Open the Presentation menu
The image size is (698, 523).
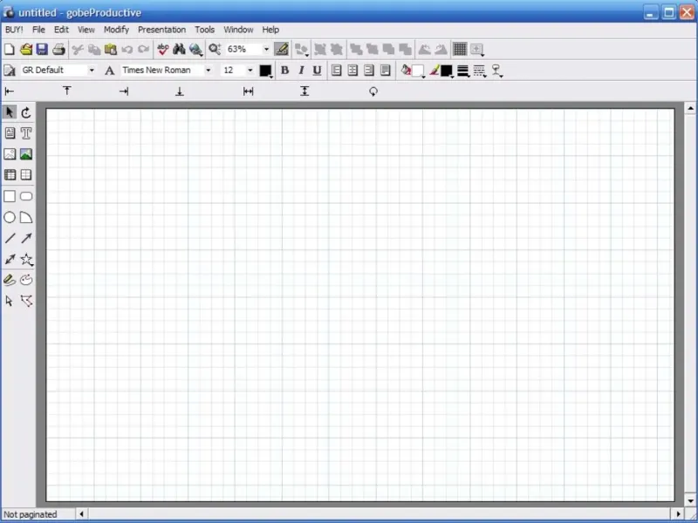click(x=161, y=30)
